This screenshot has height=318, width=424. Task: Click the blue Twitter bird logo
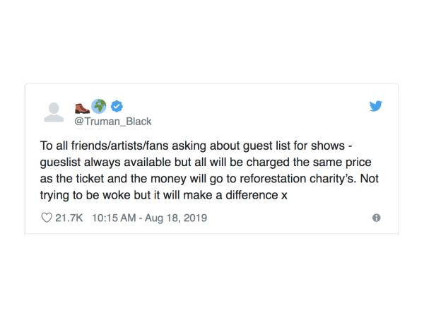tap(376, 106)
